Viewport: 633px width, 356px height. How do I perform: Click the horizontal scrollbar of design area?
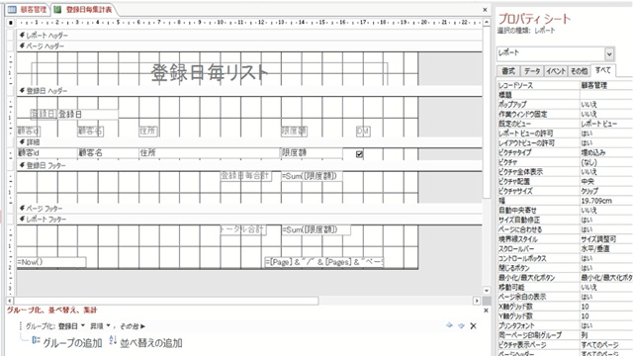(x=166, y=301)
